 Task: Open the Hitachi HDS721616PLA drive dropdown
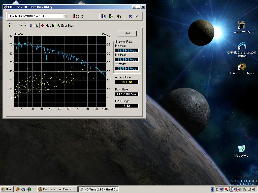(65, 16)
